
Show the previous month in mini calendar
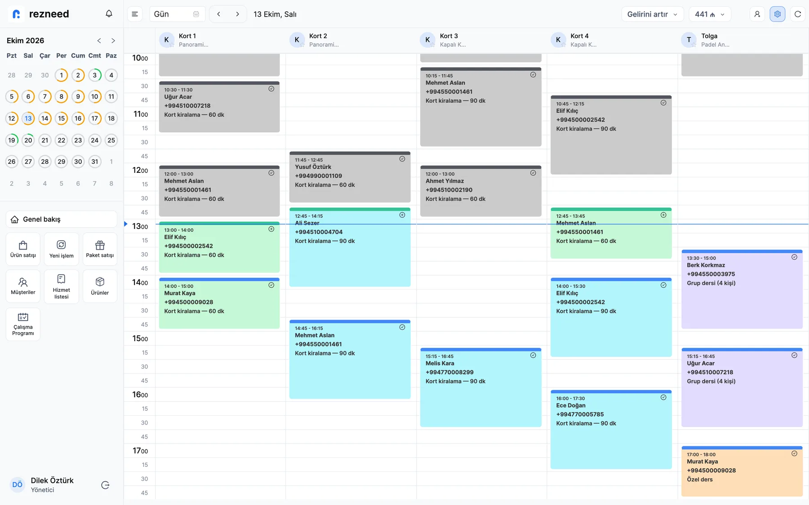(99, 40)
